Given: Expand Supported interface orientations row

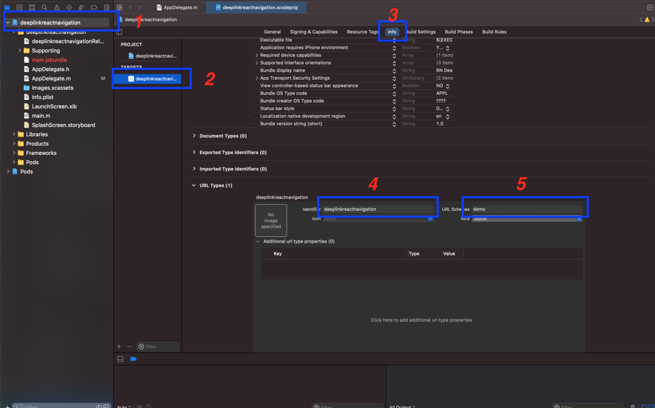Looking at the screenshot, I should (257, 63).
